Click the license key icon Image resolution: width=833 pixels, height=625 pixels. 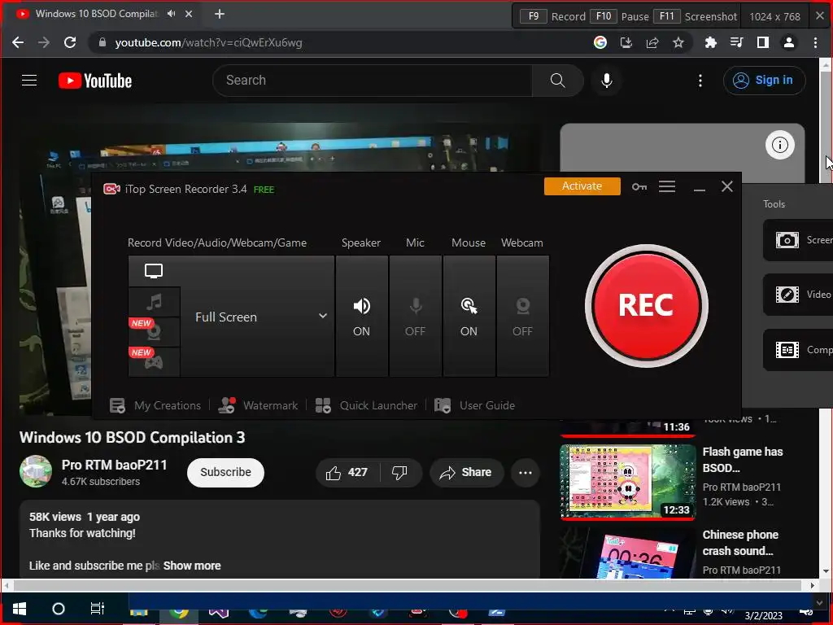pos(639,186)
